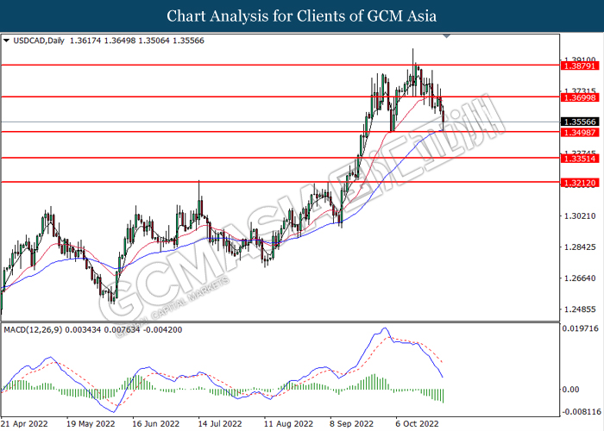The height and width of the screenshot is (431, 604).
Task: Click the 1.33514 red price label
Action: [x=580, y=159]
